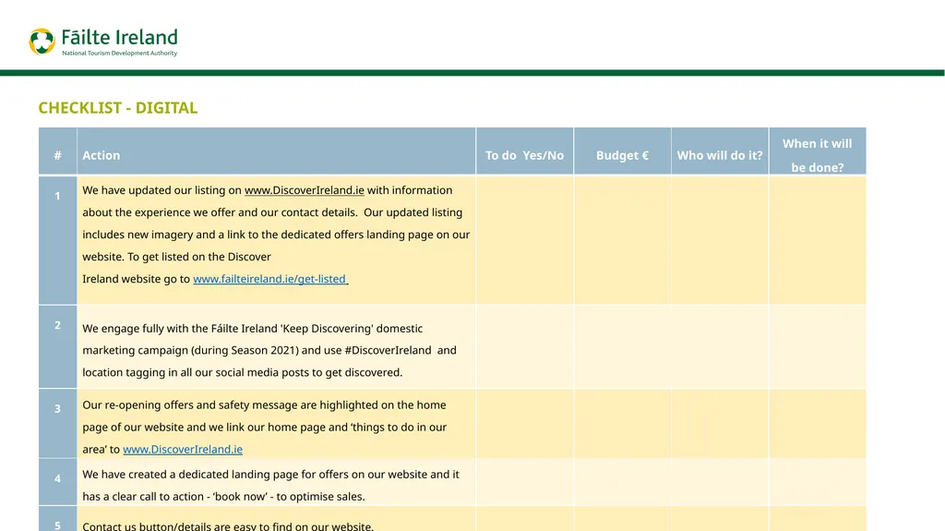This screenshot has width=945, height=531.
Task: Click the To do Yes/No cell in row 1
Action: (x=524, y=239)
